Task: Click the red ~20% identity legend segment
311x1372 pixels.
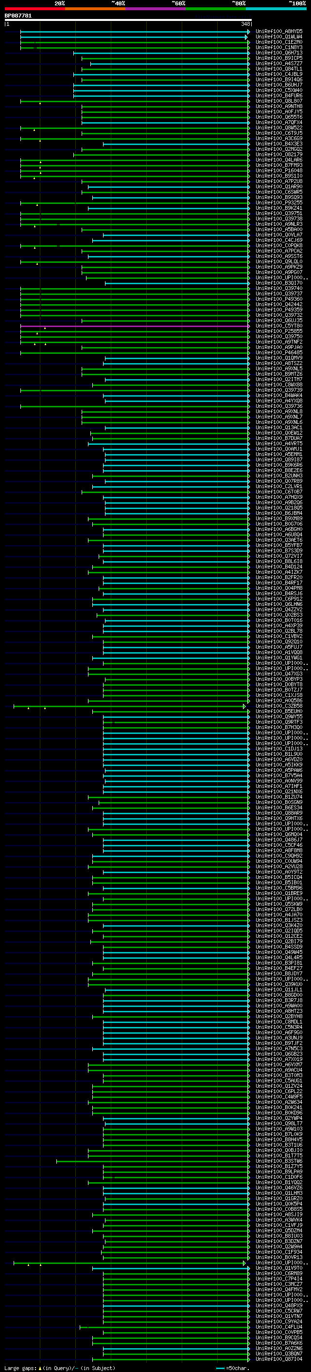Action: tap(35, 9)
